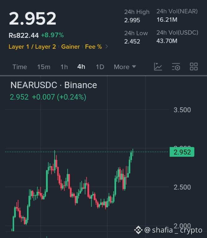
Task: Open the grid layout icon
Action: pyautogui.click(x=194, y=67)
